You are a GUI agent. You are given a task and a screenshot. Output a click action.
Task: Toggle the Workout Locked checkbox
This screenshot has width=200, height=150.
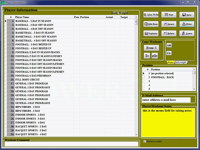tap(145, 141)
